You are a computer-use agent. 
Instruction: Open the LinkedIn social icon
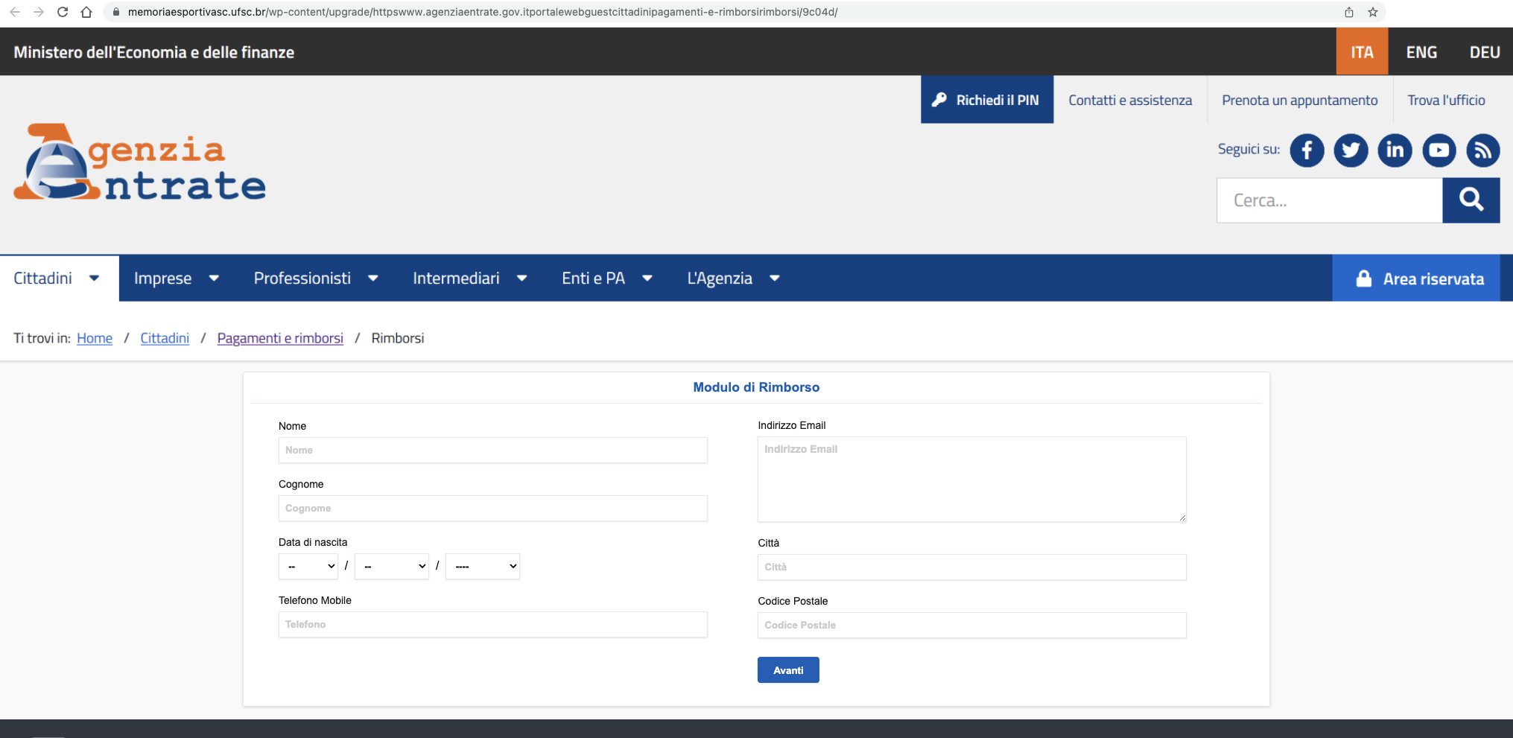tap(1395, 150)
